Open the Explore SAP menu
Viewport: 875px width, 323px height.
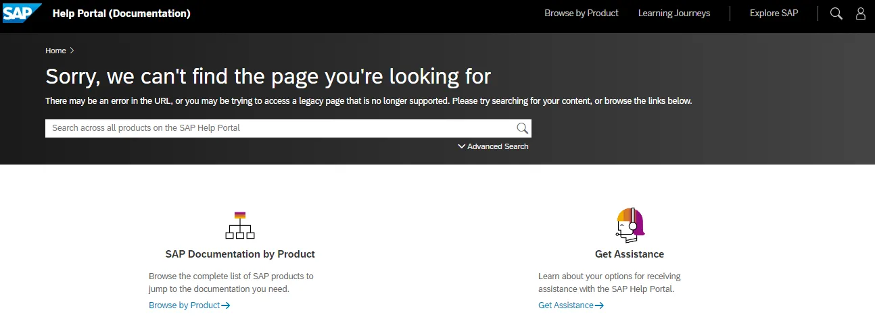[774, 13]
